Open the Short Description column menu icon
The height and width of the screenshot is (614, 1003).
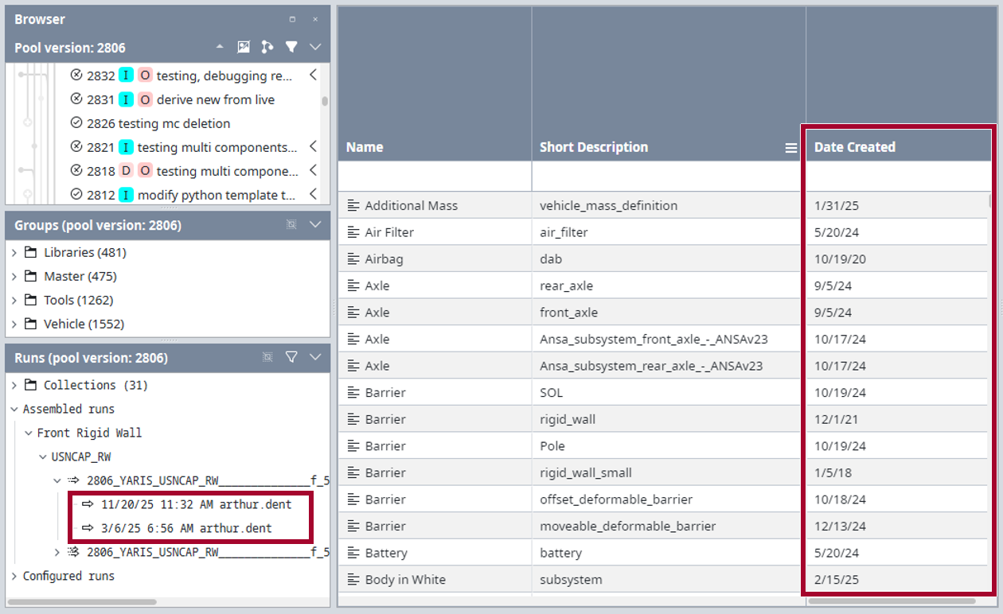tap(790, 148)
